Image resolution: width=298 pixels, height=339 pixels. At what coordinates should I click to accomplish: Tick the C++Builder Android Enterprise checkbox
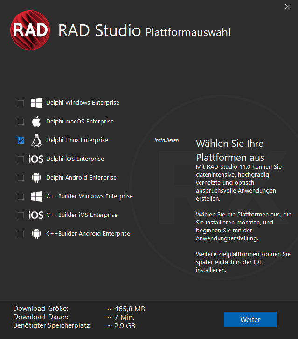[21, 234]
